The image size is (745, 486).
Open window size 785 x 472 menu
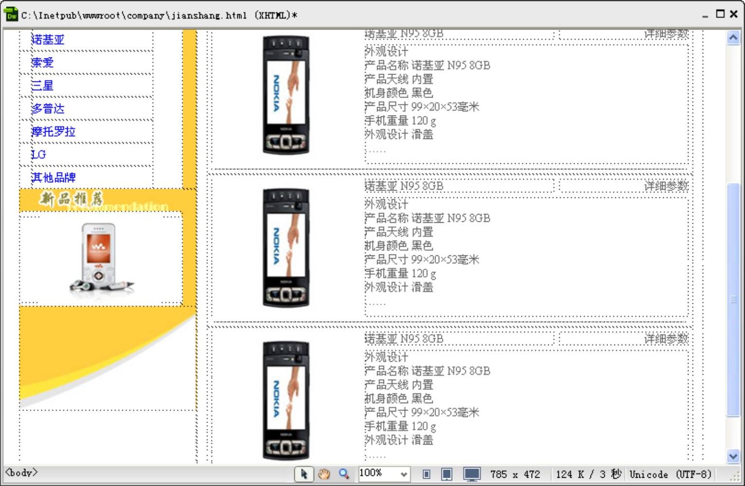pos(515,474)
